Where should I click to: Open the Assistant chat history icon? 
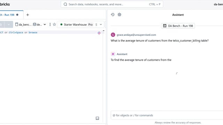click(x=113, y=15)
